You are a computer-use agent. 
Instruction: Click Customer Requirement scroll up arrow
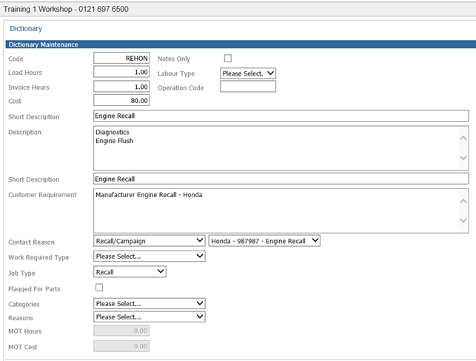[x=463, y=201]
